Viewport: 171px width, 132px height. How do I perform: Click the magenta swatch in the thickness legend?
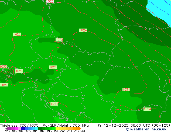[16, 128]
